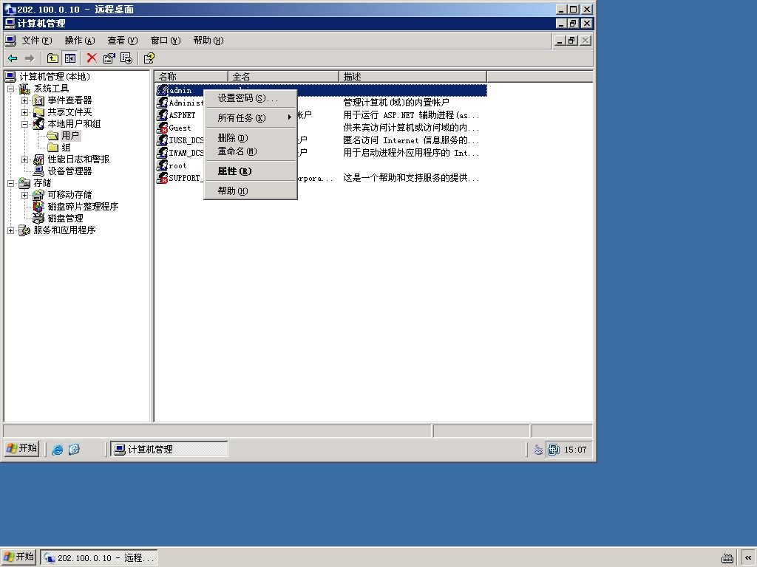The image size is (757, 567).
Task: Expand the 共享文件夹 tree node
Action: point(24,112)
